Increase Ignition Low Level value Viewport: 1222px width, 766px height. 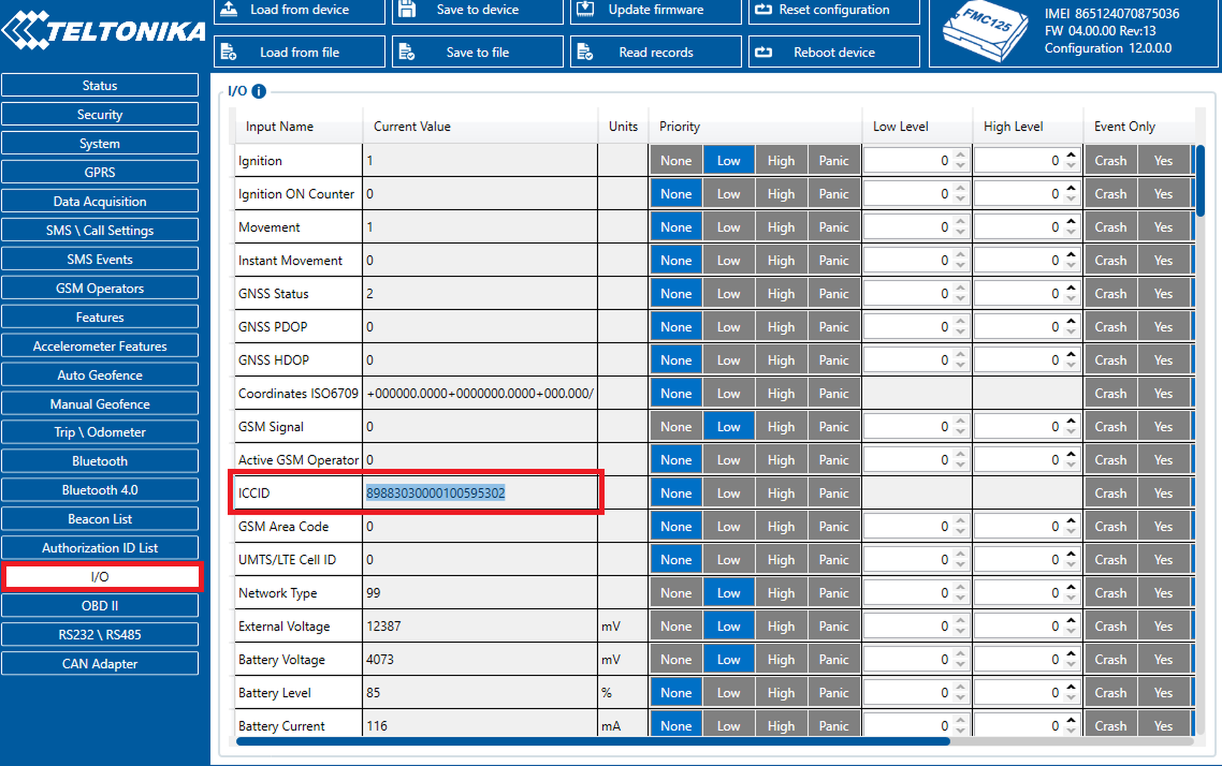[x=961, y=155]
